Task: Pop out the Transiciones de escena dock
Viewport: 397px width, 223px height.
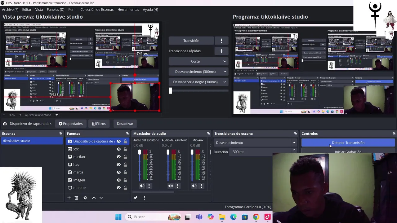Action: coord(295,133)
